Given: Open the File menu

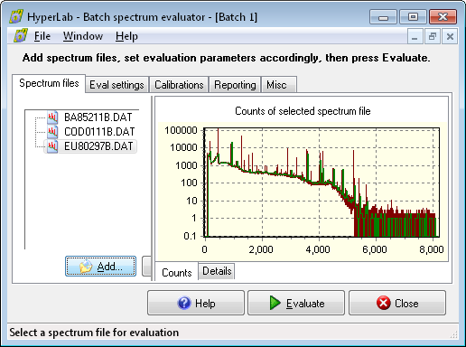Looking at the screenshot, I should coord(42,36).
